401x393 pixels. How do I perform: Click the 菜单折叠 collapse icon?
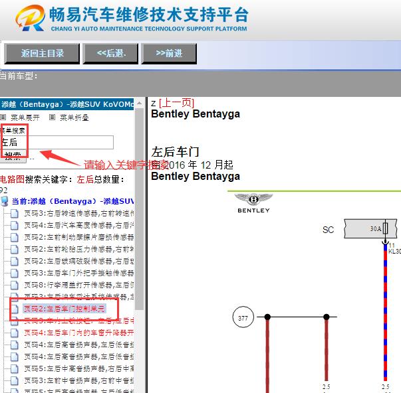52,118
